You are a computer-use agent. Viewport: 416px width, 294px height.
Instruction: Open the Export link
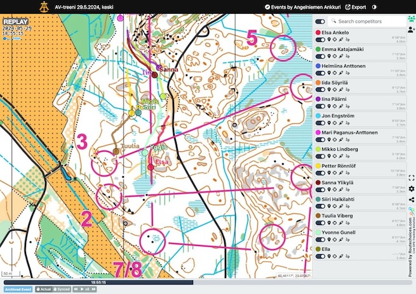(x=356, y=7)
